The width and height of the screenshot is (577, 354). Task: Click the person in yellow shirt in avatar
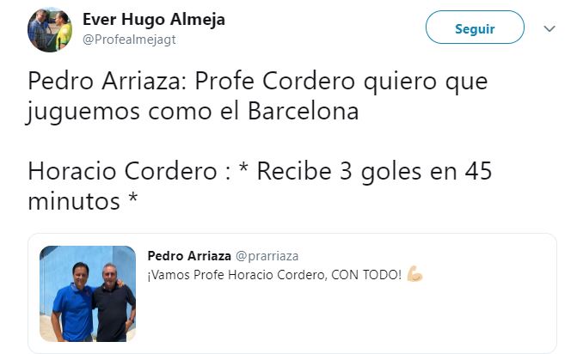(x=64, y=31)
